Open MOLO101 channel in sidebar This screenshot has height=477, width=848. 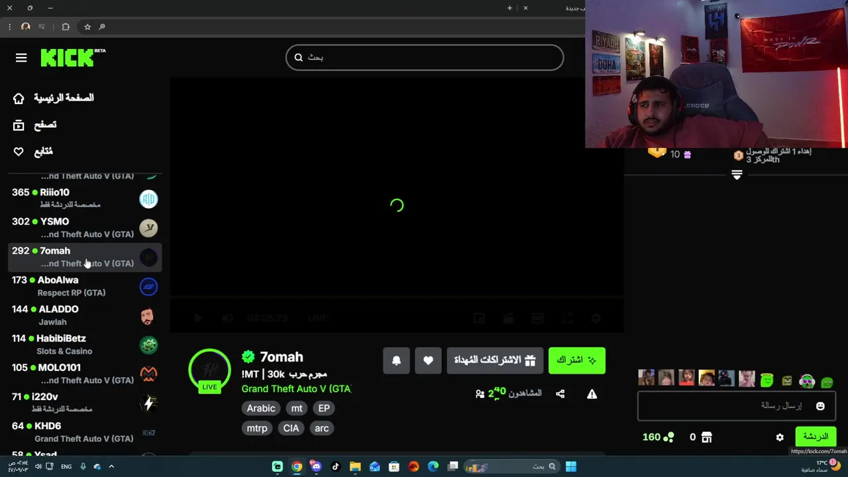point(85,374)
